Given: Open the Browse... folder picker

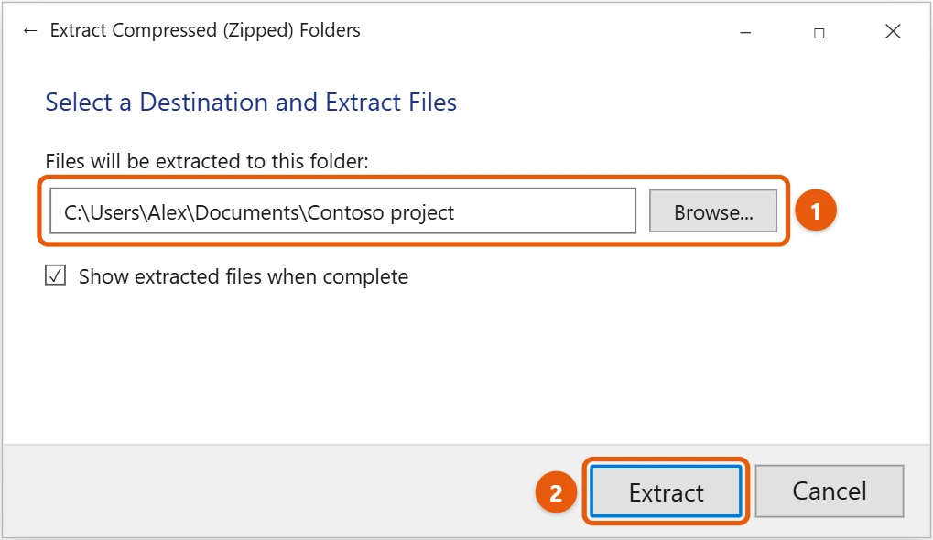Looking at the screenshot, I should (713, 211).
